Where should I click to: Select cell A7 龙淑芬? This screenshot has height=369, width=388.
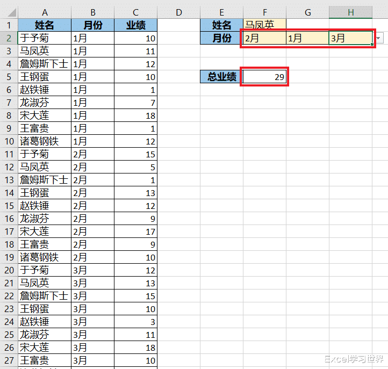click(45, 103)
